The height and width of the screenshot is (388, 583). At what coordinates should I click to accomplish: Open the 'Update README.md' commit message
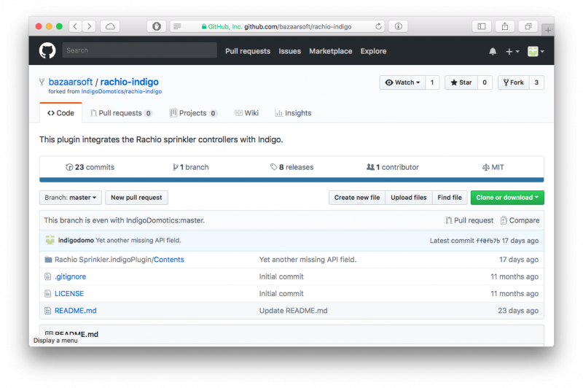tap(294, 311)
